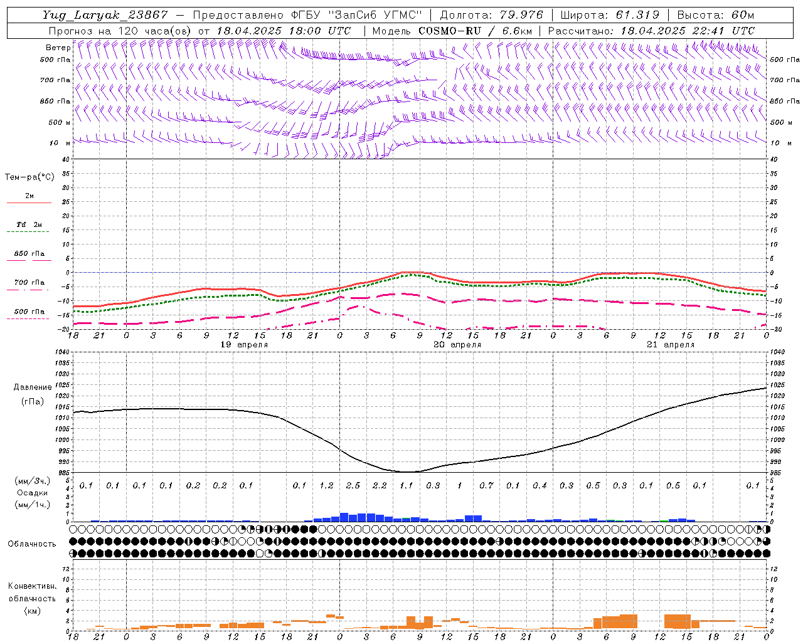Click the Осадки label
Screen dimensions: 803x642
[33, 493]
